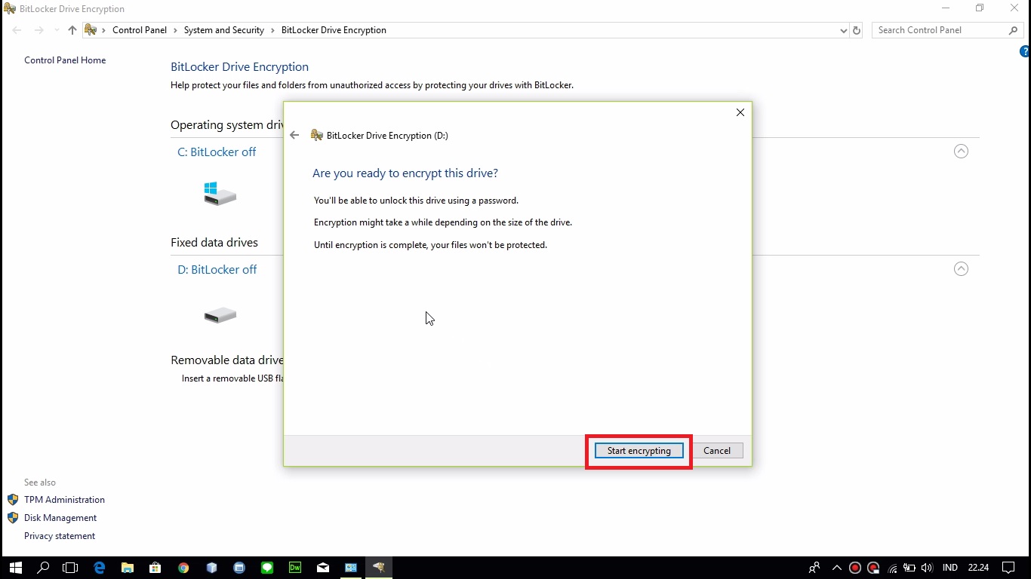Viewport: 1031px width, 579px height.
Task: Click the active BitLocker window taskbar button
Action: click(379, 568)
